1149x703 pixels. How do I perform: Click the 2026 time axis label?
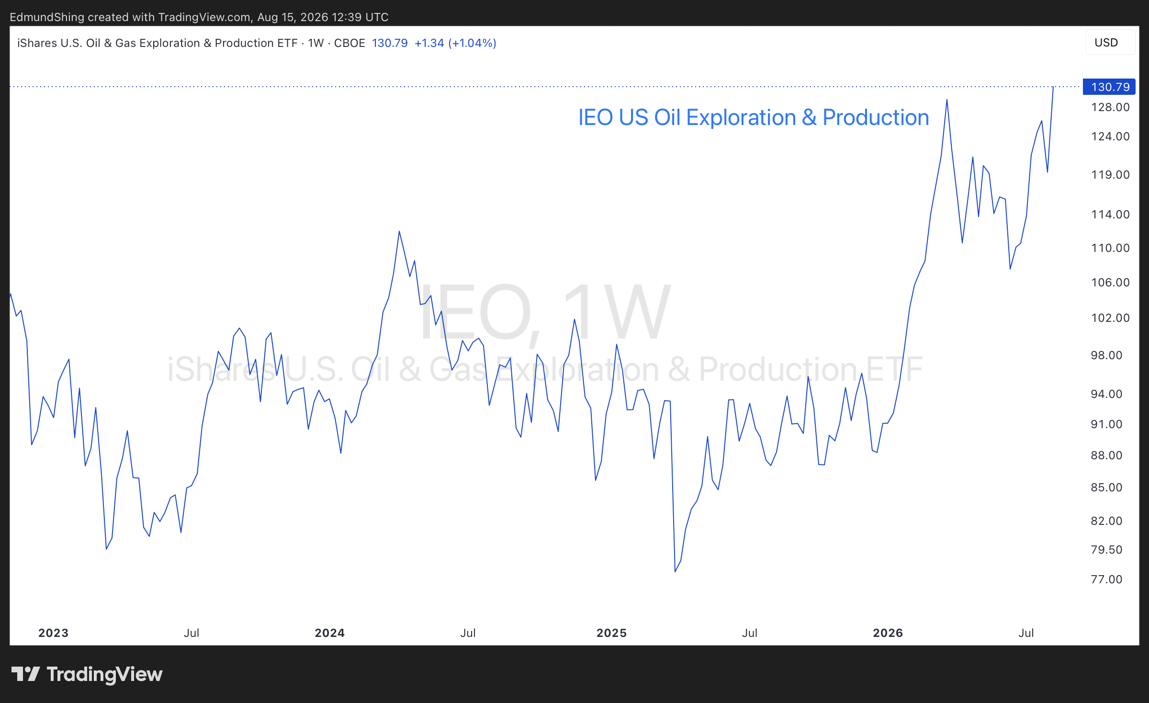coord(888,633)
